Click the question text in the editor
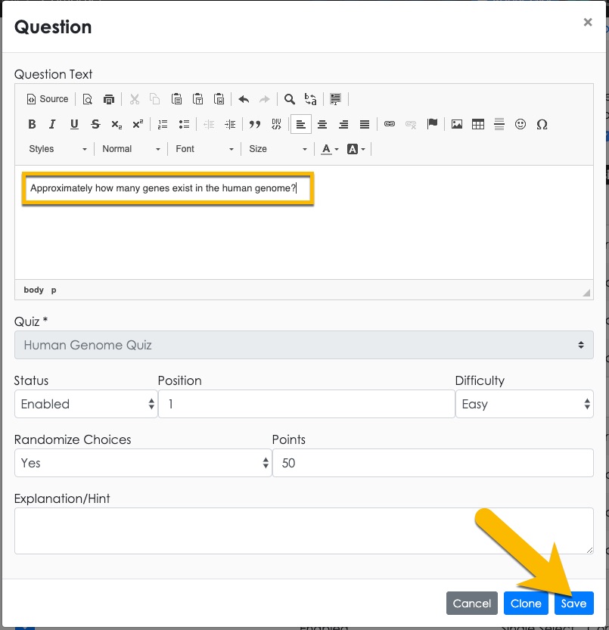Viewport: 609px width, 630px height. pos(163,188)
